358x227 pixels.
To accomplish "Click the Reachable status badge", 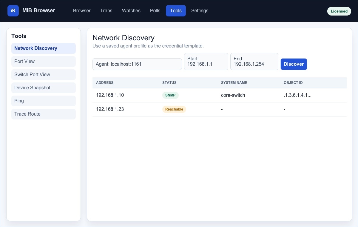I will point(174,109).
